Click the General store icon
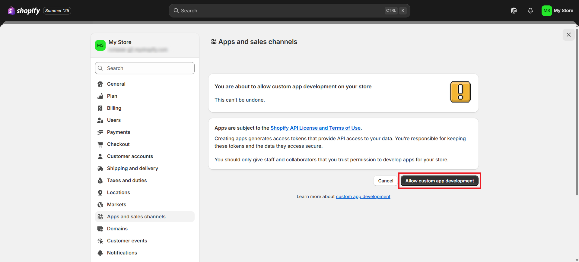Image resolution: width=579 pixels, height=262 pixels. pos(100,84)
